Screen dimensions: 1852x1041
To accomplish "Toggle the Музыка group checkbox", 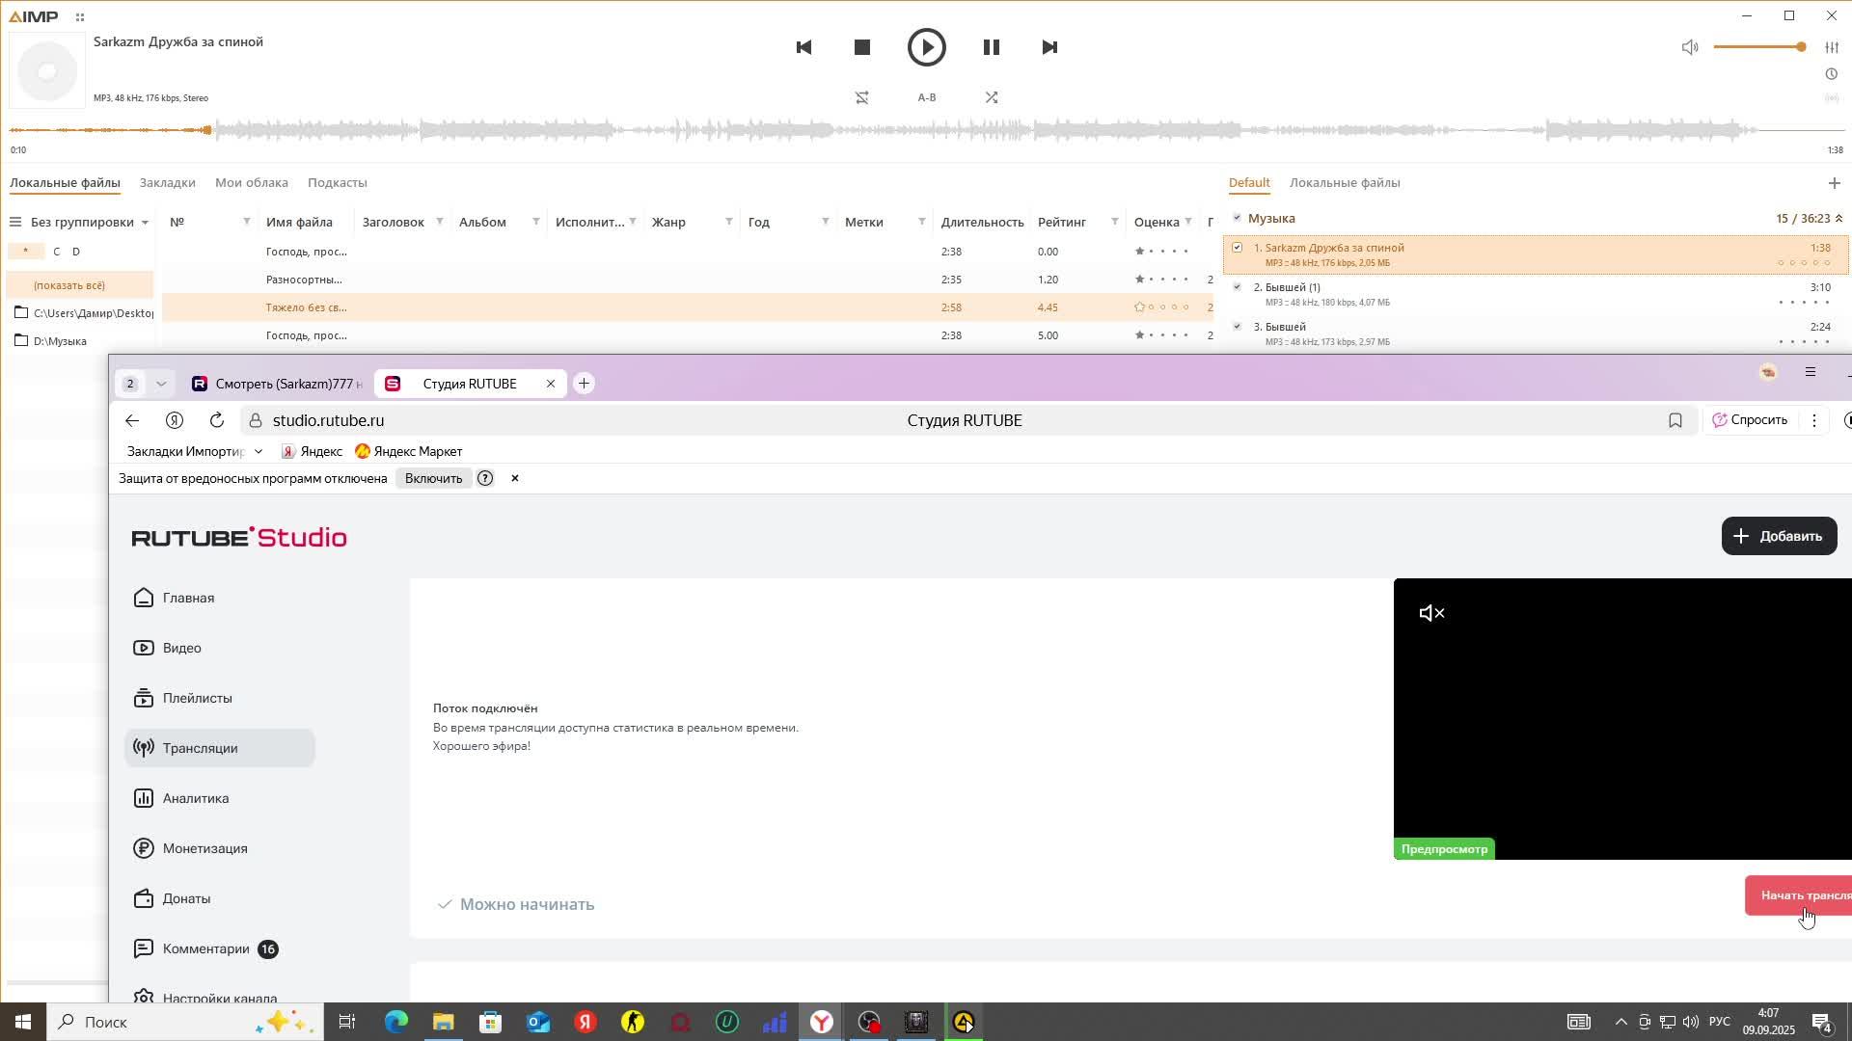I will [x=1237, y=218].
